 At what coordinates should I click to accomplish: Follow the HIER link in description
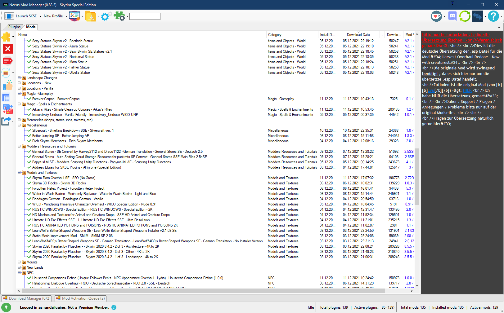467,90
